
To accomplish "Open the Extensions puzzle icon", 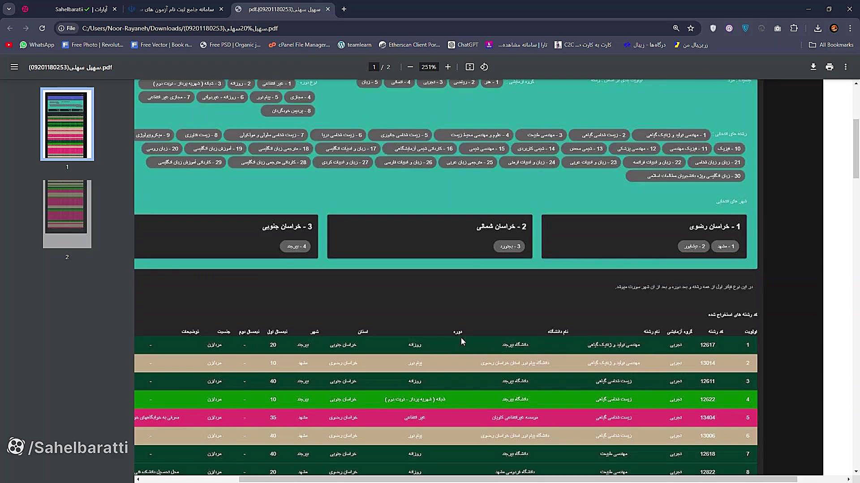I will (x=794, y=28).
